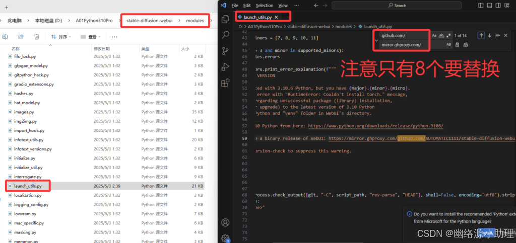This screenshot has height=243, width=516.
Task: Select the launch_utils.py editor tab
Action: [x=257, y=17]
